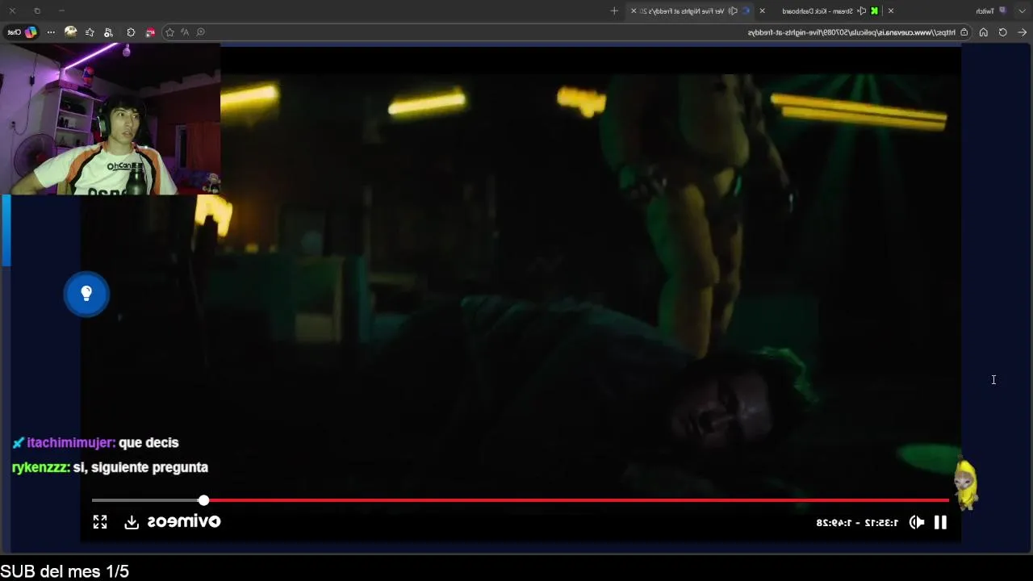This screenshot has height=581, width=1033.
Task: Click the red extension icon in the toolbar
Action: (150, 32)
